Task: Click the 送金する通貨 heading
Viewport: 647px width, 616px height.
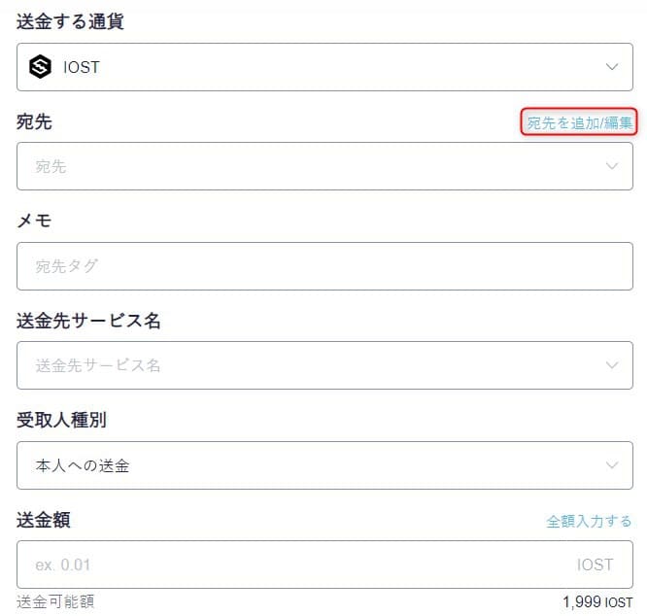Action: pyautogui.click(x=70, y=21)
